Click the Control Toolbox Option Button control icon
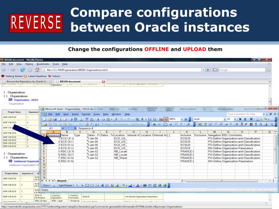The height and width of the screenshot is (209, 279). [231, 124]
